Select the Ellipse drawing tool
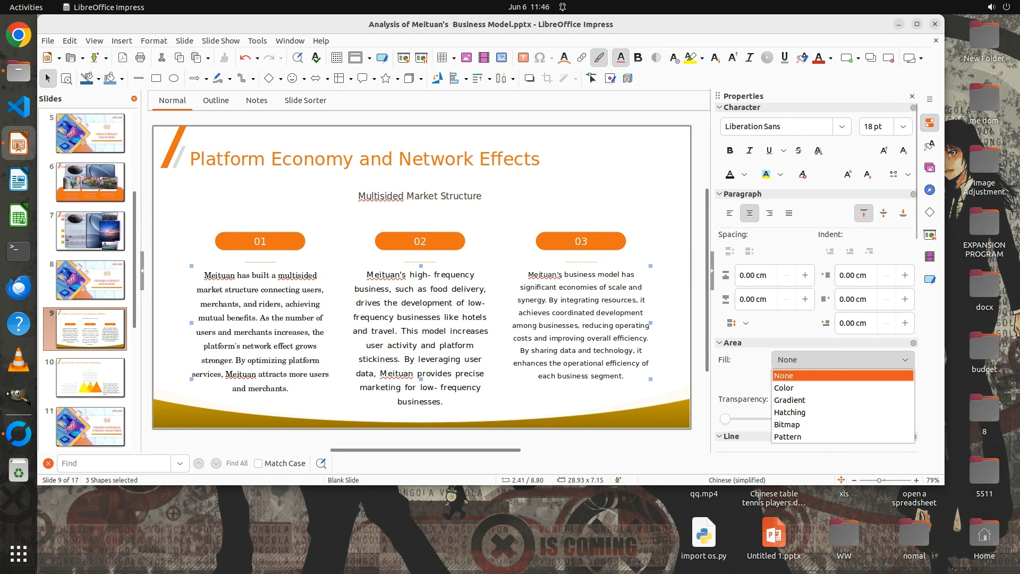1020x574 pixels. (174, 79)
